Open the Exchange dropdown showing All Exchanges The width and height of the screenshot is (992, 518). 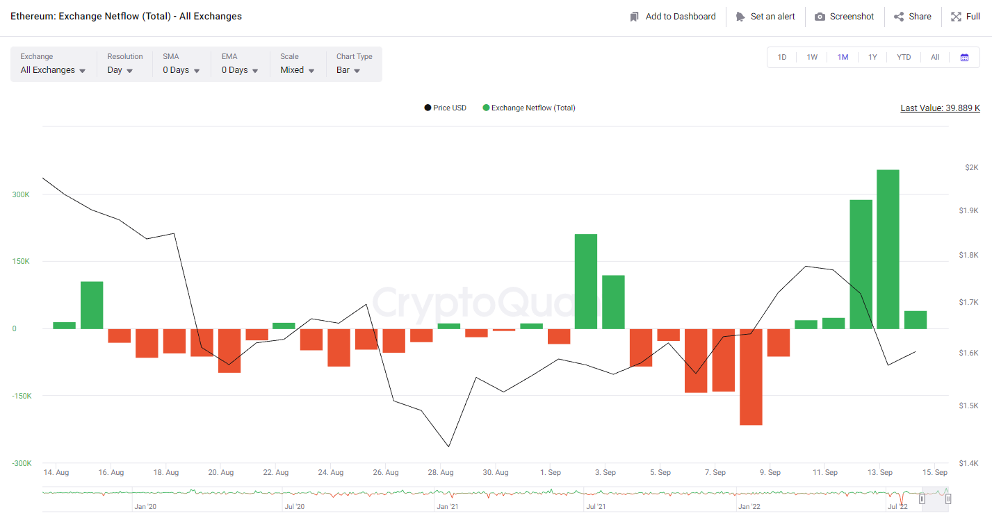pos(52,69)
